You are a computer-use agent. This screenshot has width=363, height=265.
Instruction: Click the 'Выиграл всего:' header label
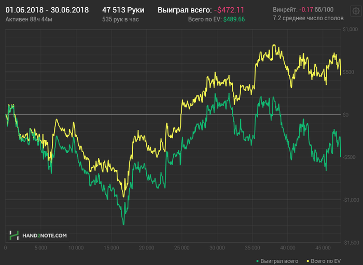click(x=185, y=10)
